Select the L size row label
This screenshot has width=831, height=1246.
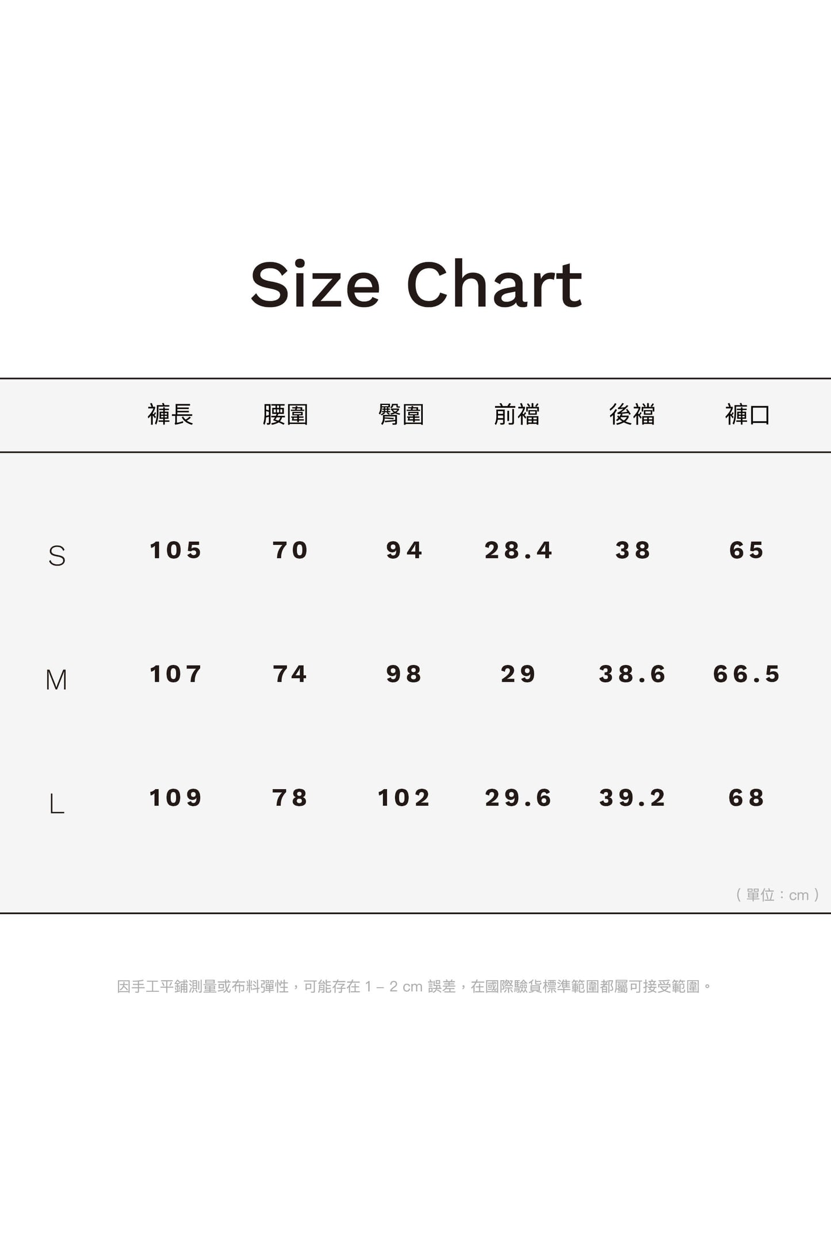(57, 804)
